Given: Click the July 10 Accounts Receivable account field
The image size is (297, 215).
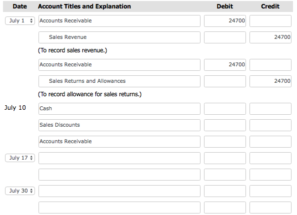Looking at the screenshot, I should [x=119, y=142].
